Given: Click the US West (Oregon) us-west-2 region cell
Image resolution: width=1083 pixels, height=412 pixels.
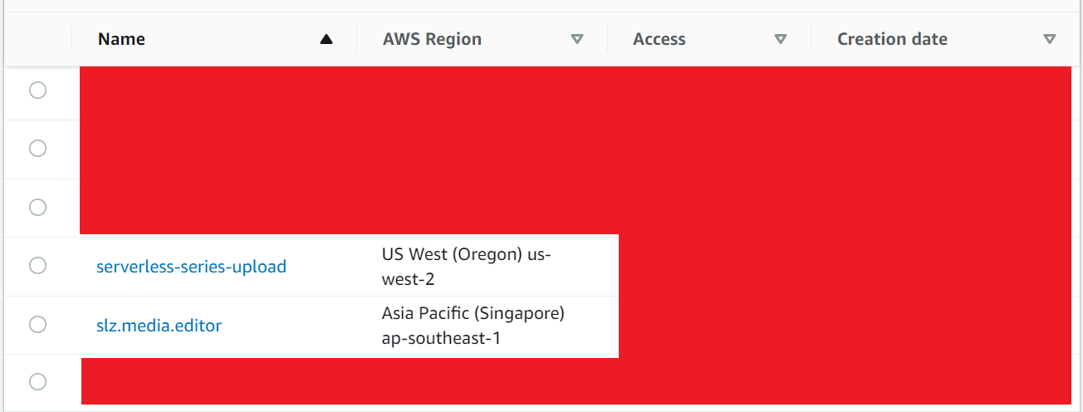Looking at the screenshot, I should 466,266.
